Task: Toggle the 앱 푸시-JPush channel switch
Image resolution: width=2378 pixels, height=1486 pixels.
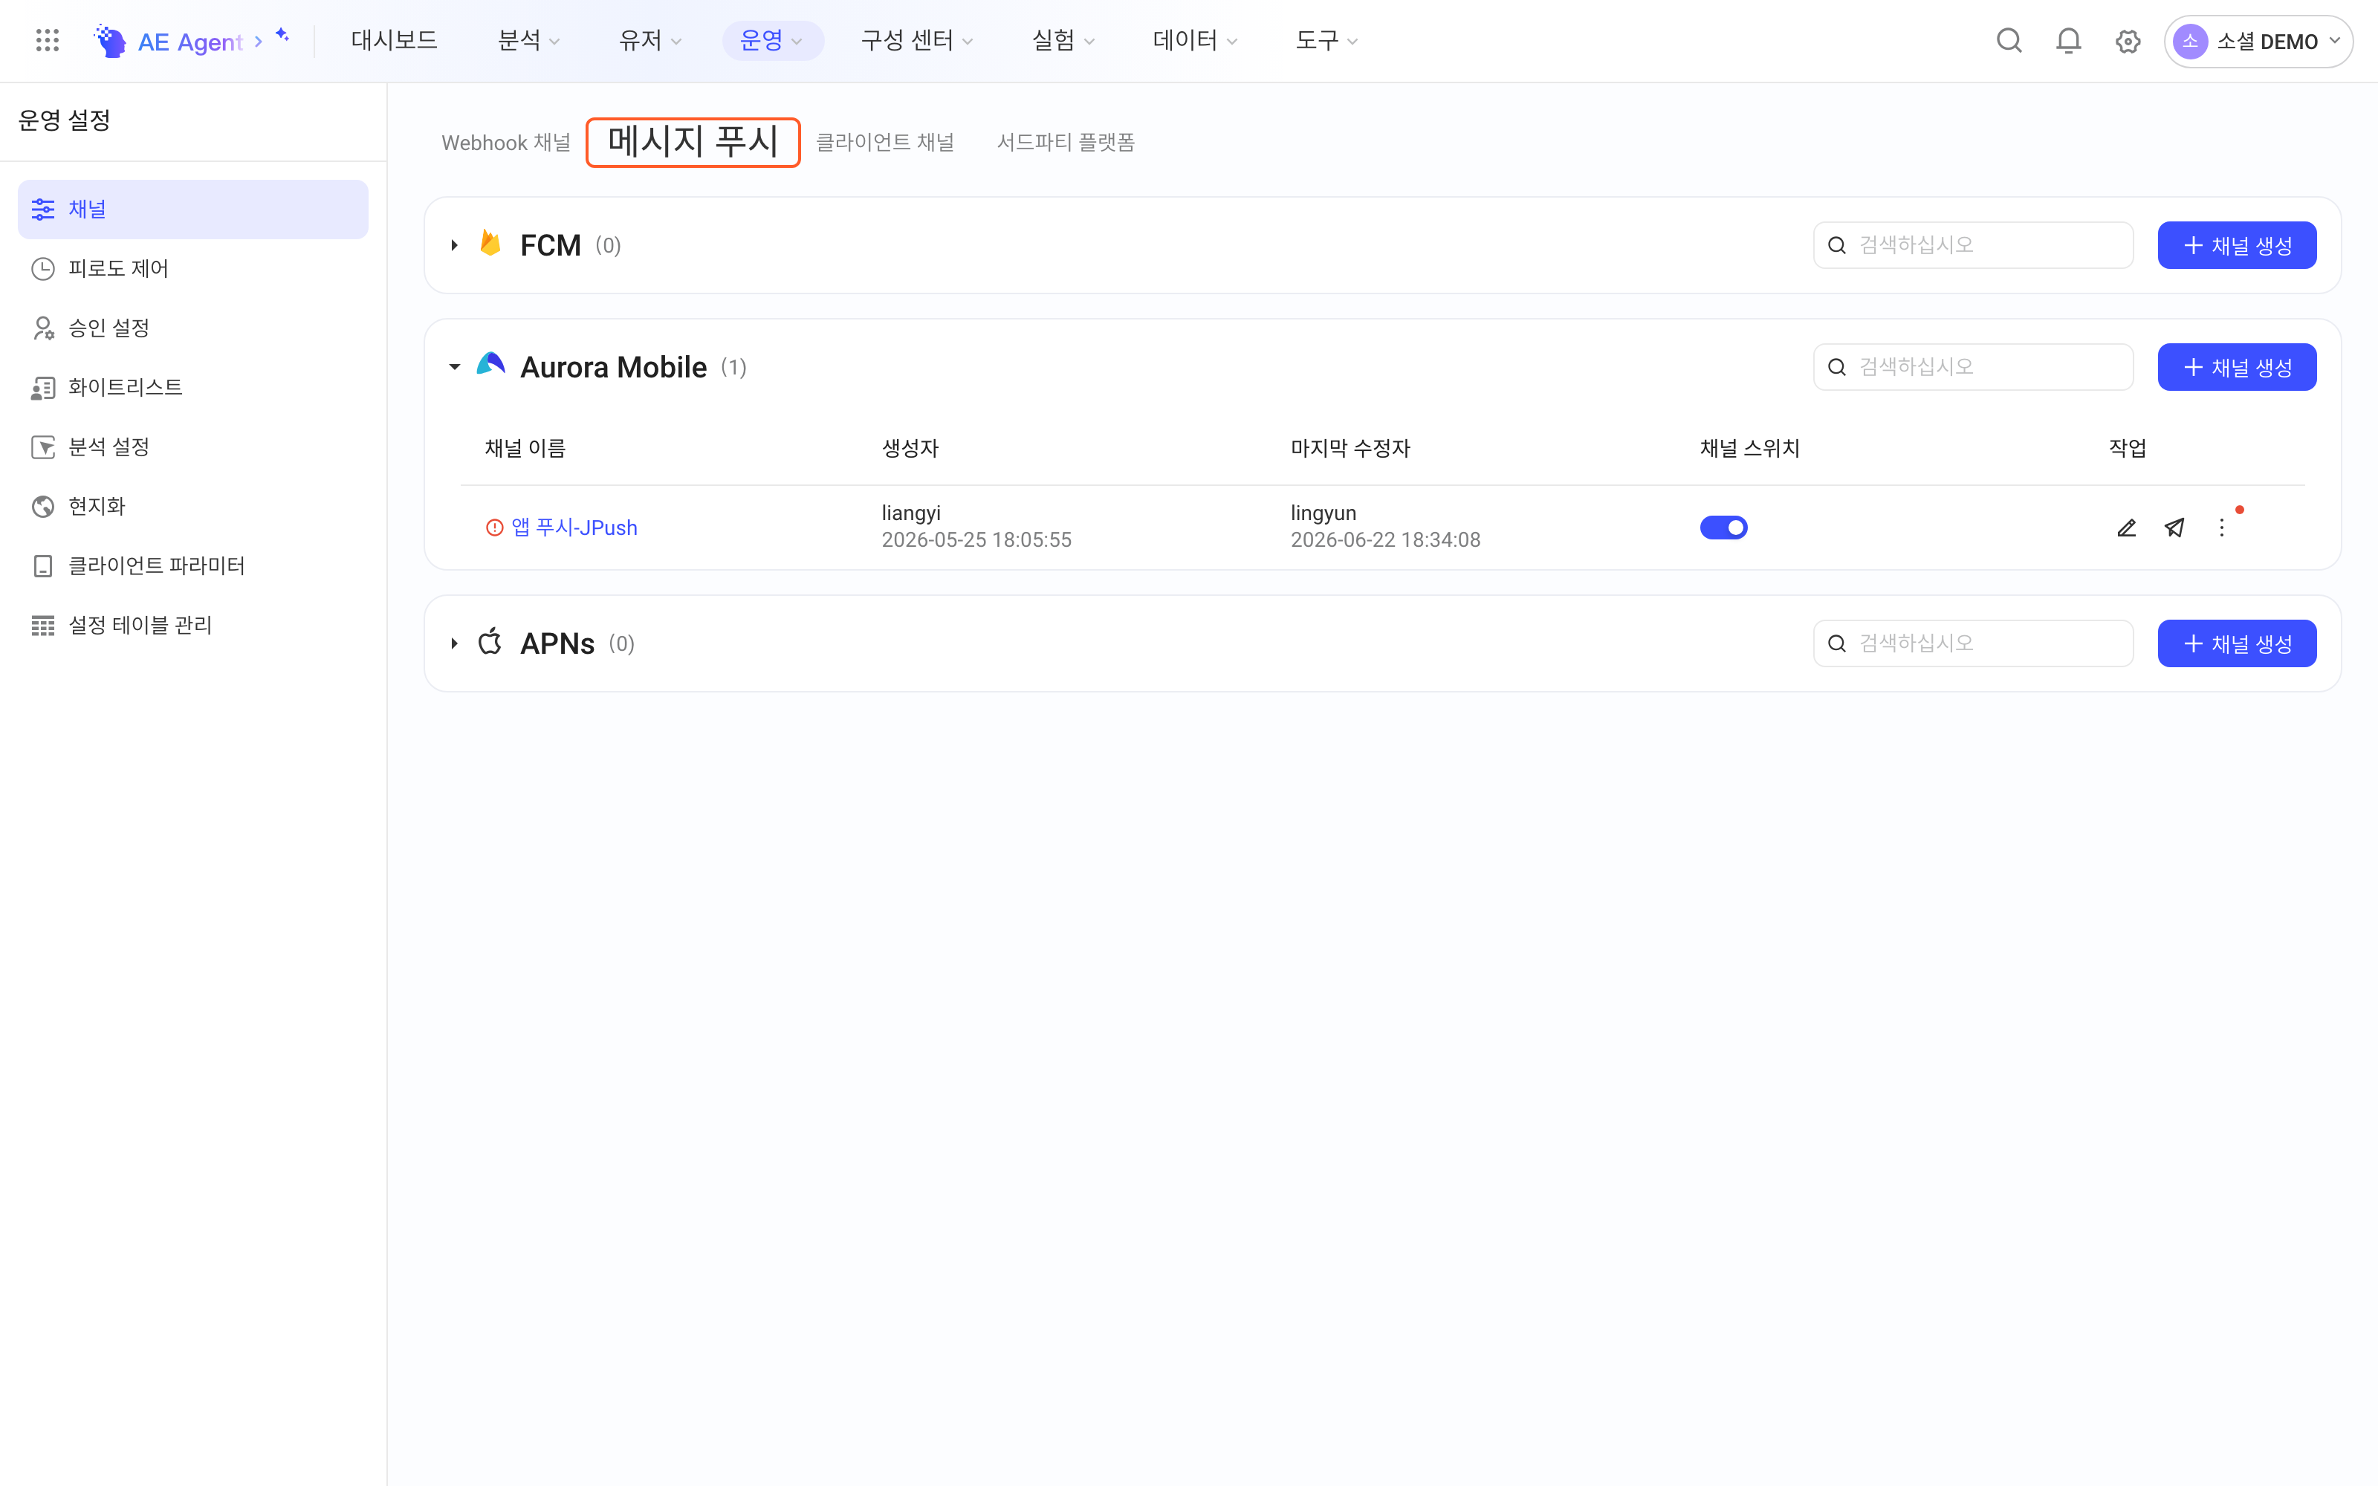Action: (1723, 528)
